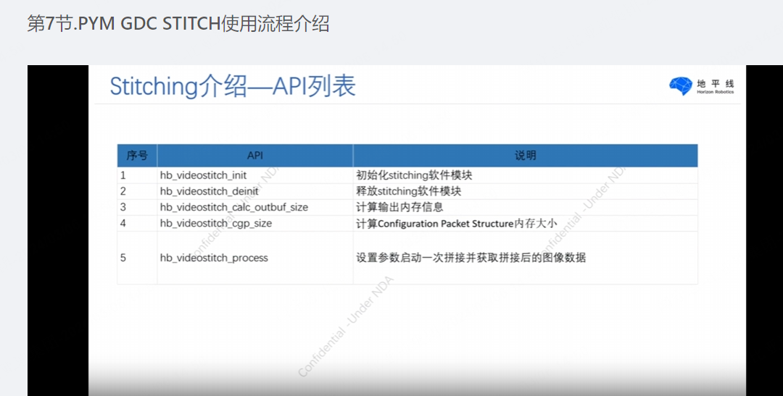
Task: Click row number '2' in table
Action: point(123,192)
